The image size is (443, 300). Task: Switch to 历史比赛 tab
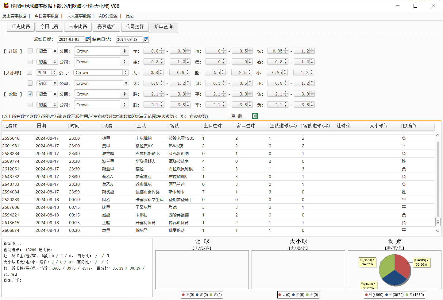pos(21,27)
